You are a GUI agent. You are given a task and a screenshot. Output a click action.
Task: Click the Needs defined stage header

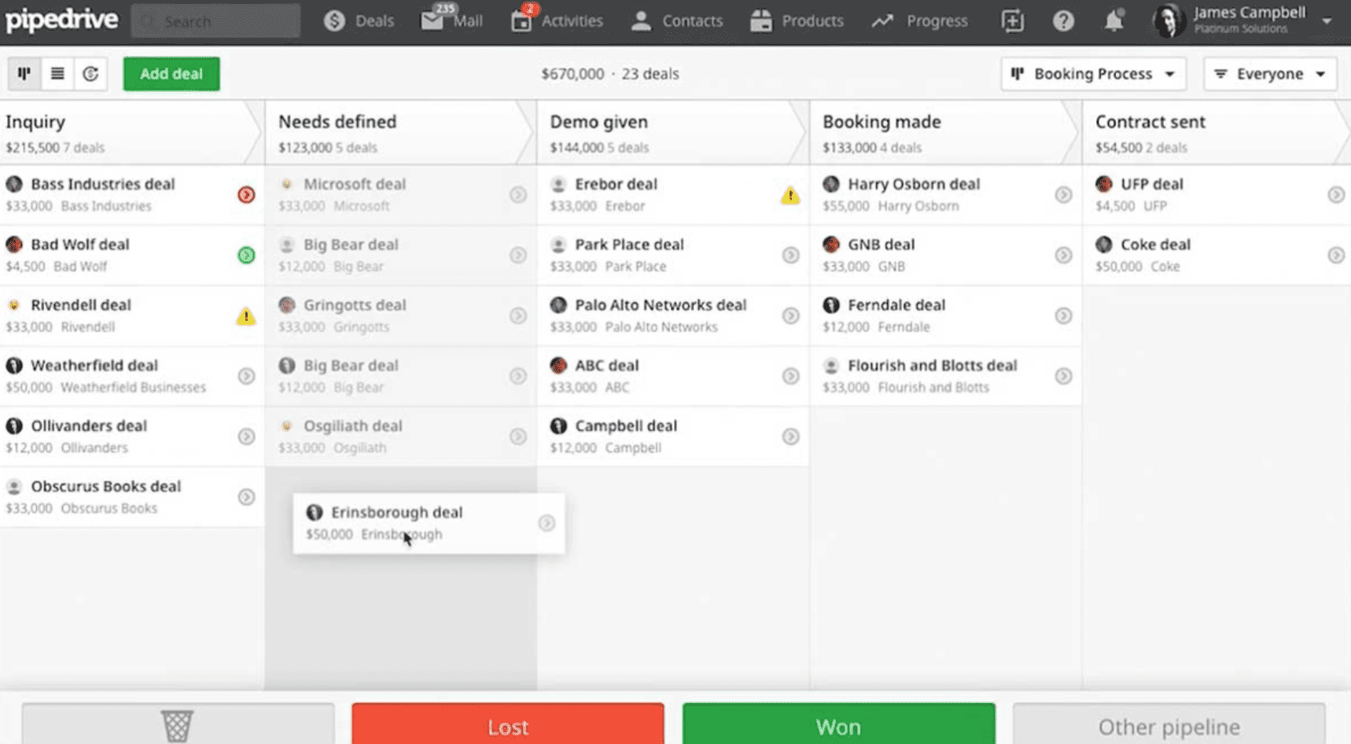401,133
